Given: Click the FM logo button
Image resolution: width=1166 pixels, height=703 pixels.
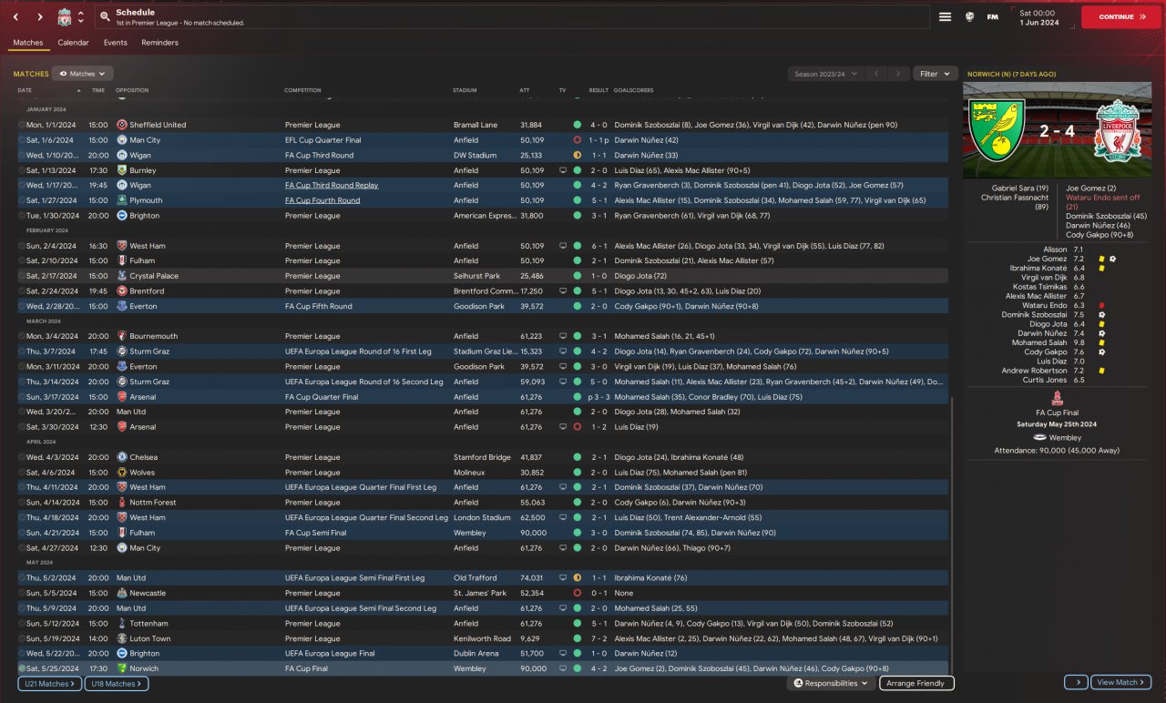Looking at the screenshot, I should pyautogui.click(x=993, y=16).
